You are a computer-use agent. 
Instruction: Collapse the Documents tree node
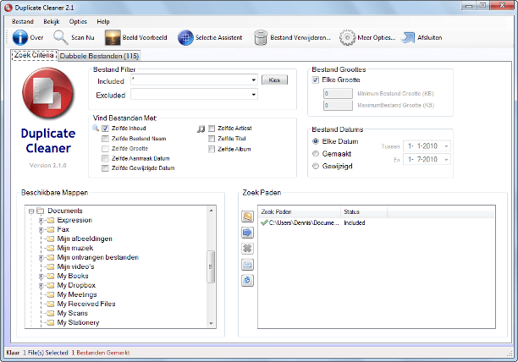click(31, 211)
